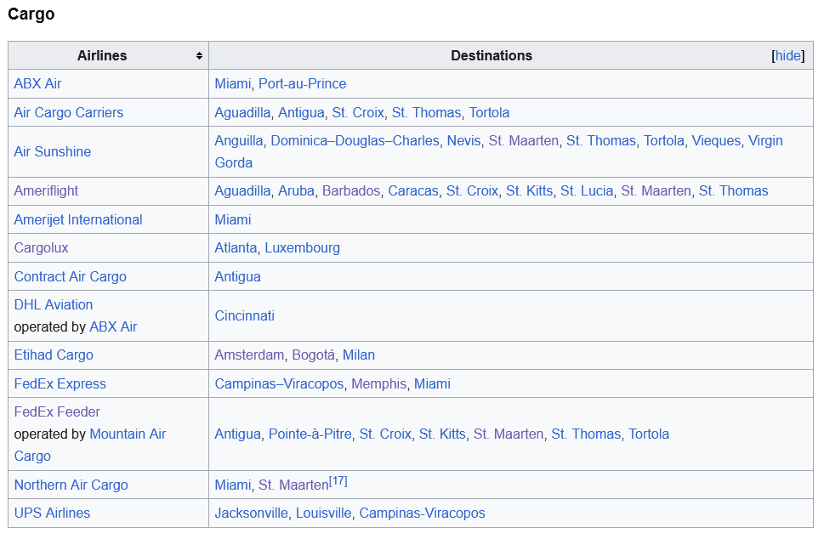Open the Cargolux link

click(x=41, y=248)
